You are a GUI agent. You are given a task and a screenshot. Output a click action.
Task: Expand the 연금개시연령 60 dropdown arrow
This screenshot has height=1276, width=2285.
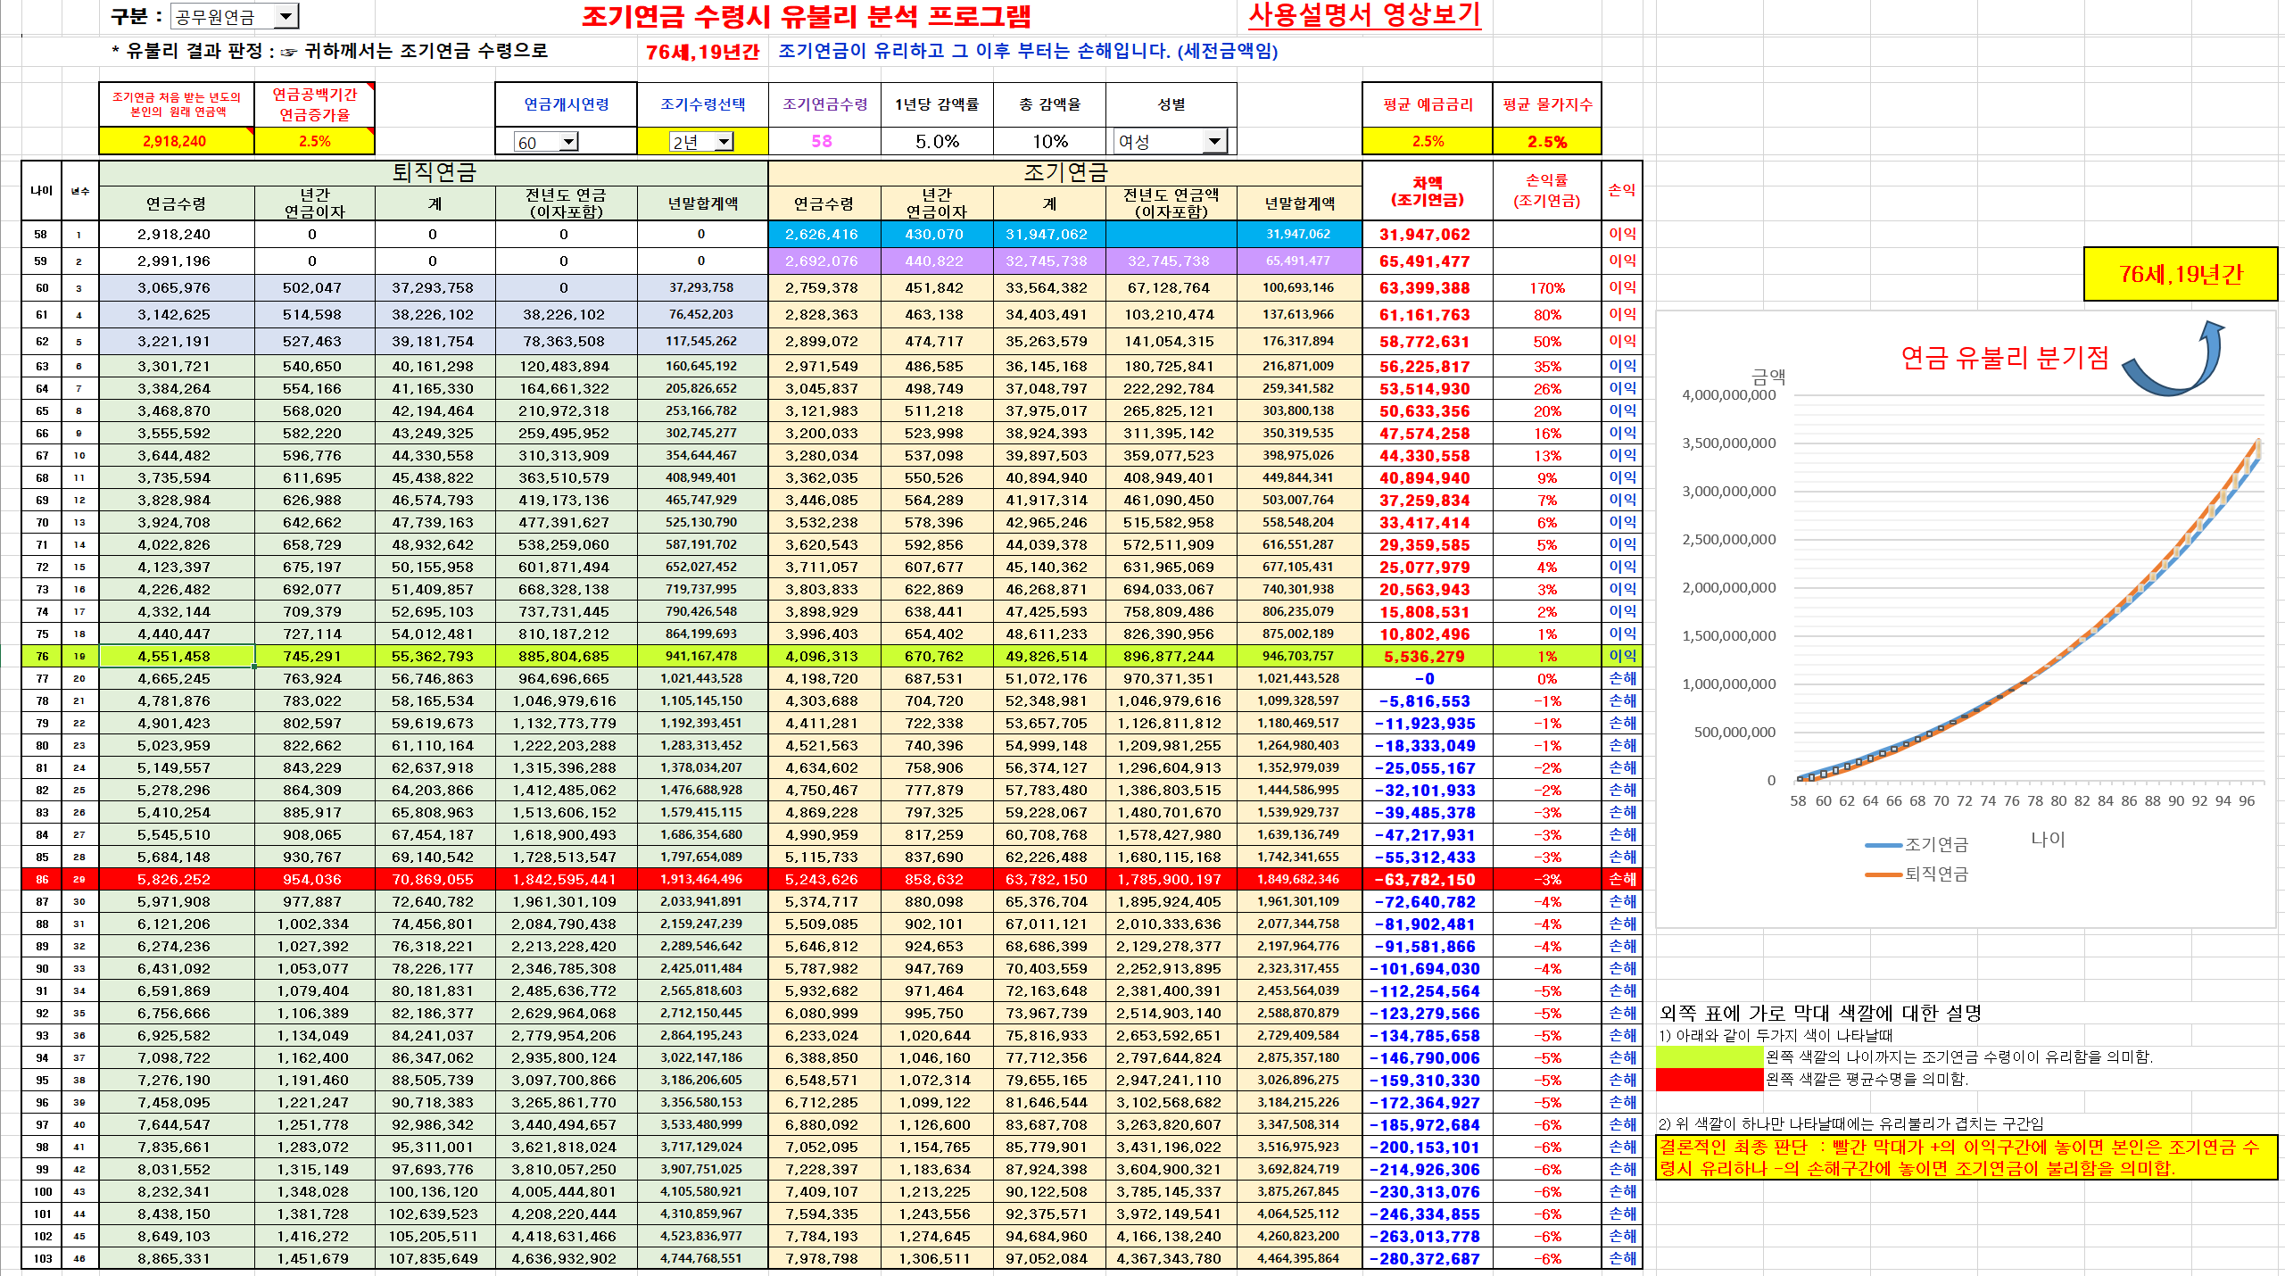tap(568, 142)
